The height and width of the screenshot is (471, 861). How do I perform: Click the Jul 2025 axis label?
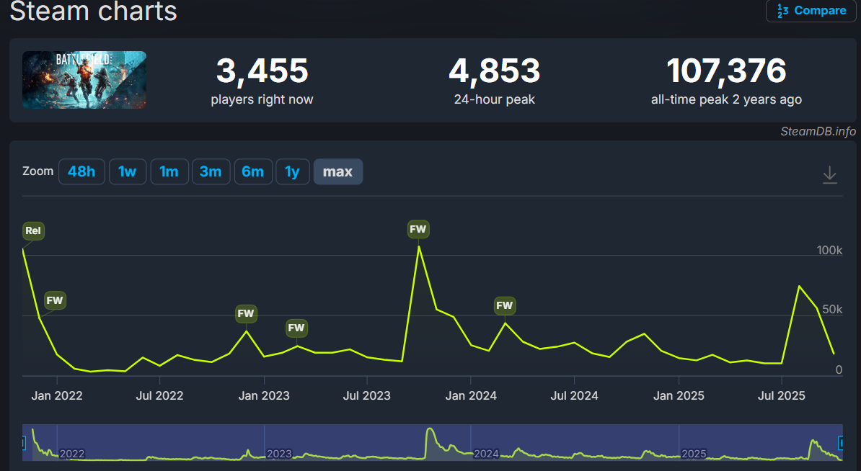click(x=782, y=396)
